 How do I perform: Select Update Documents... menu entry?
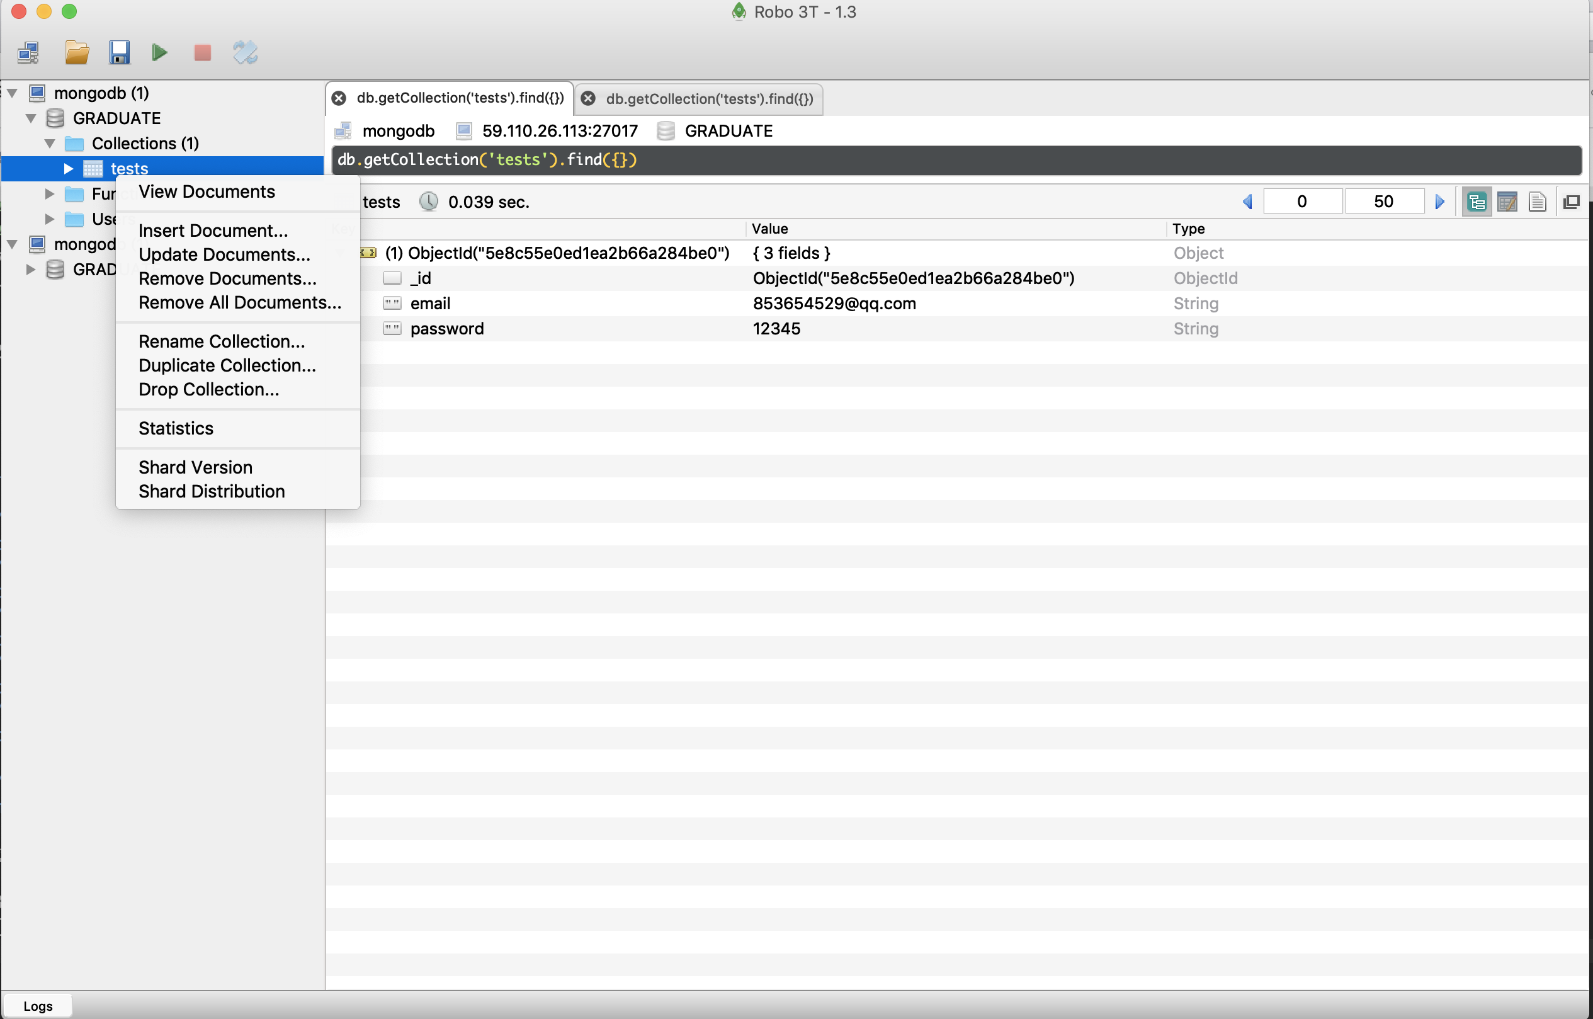(x=237, y=254)
